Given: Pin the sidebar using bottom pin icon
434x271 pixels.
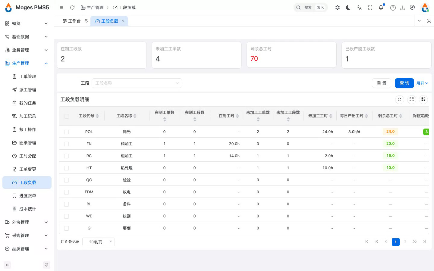Looking at the screenshot, I should point(47,265).
